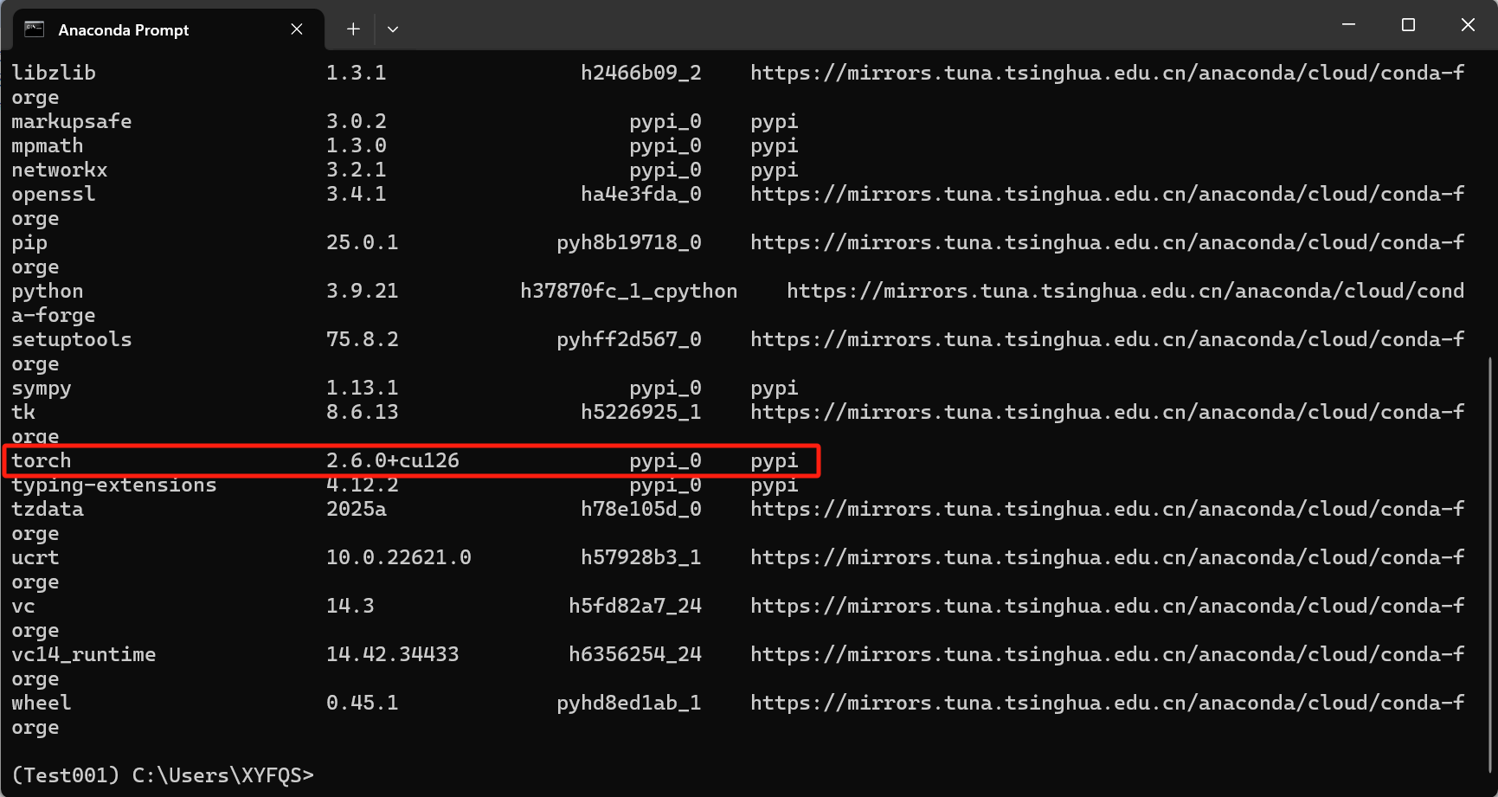Screen dimensions: 1498x797
Task: Click the libzlib build h2466b09_2
Action: 641,73
